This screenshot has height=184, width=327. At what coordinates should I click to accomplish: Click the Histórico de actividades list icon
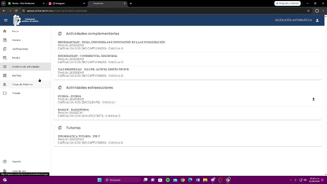point(5,67)
